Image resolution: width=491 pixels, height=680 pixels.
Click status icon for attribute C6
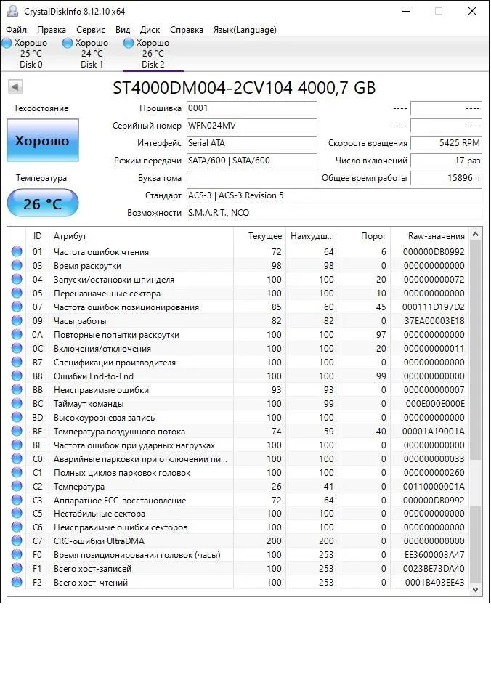pyautogui.click(x=17, y=527)
